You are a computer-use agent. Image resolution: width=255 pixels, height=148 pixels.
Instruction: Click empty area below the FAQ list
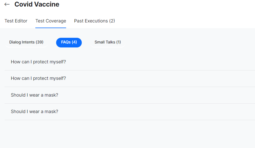(128, 134)
